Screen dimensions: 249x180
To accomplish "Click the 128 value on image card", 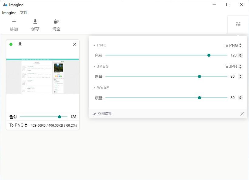I will [x=73, y=117].
